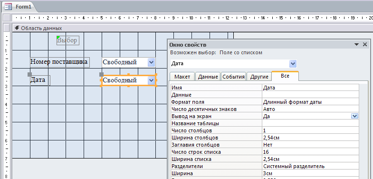
Task: Click the Область данных section arrow icon
Action: click(x=17, y=28)
